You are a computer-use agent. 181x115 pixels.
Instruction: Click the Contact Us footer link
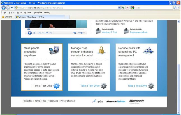(x=28, y=101)
